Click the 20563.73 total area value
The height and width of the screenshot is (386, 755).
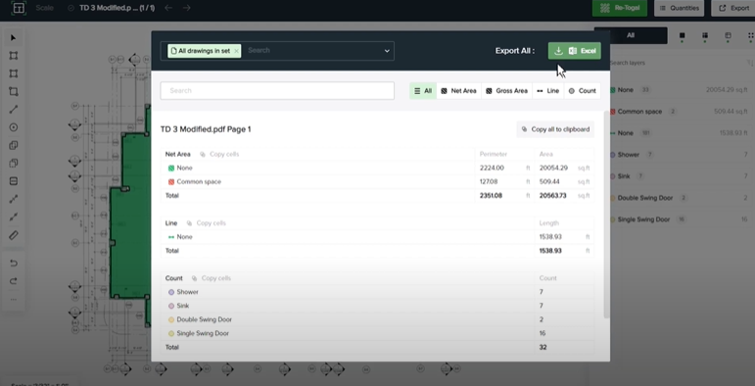pos(552,196)
